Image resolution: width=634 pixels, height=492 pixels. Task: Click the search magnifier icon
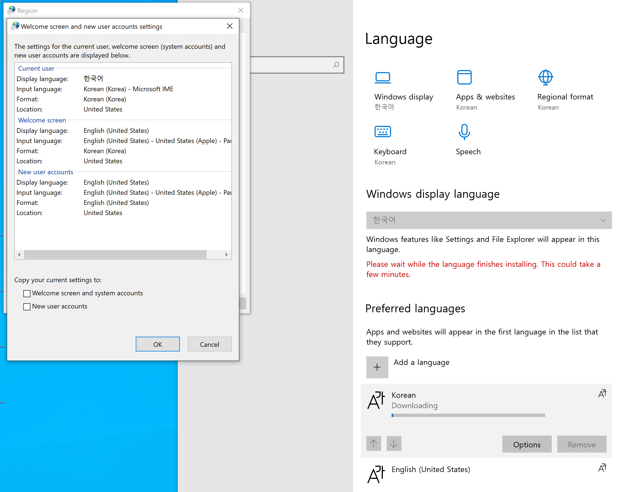tap(336, 65)
